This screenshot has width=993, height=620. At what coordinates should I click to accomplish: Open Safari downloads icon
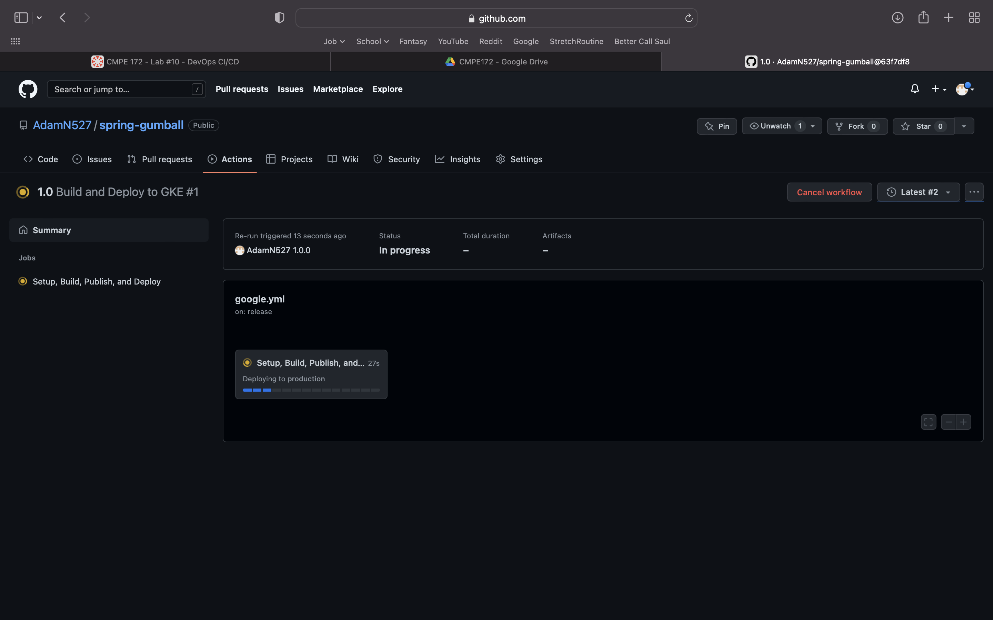click(x=897, y=18)
